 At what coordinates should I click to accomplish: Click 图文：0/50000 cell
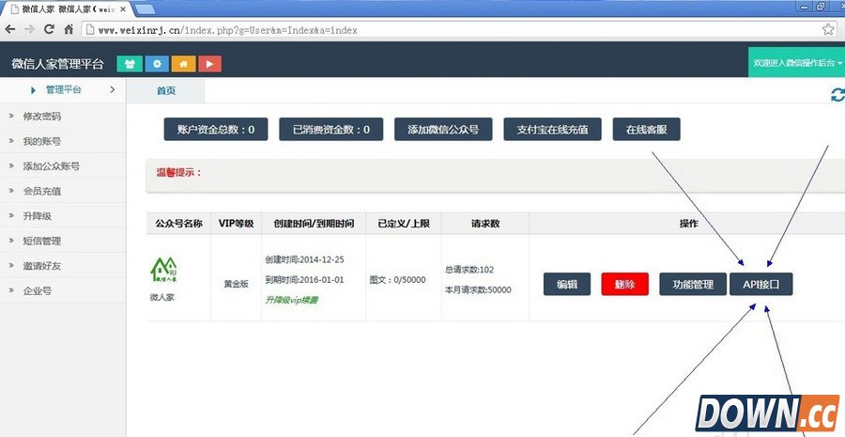[398, 280]
